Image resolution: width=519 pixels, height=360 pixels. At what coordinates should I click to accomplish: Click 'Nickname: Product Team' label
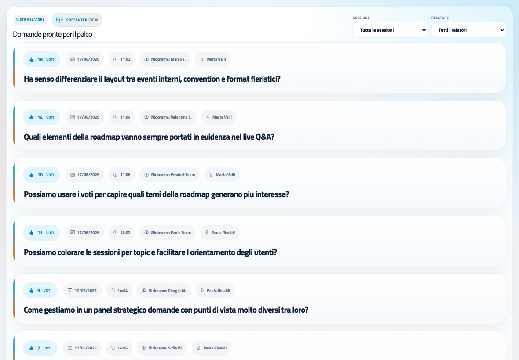pyautogui.click(x=173, y=175)
